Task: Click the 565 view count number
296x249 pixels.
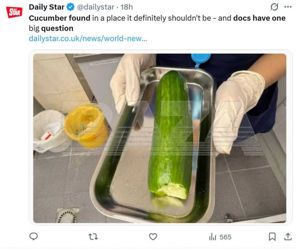Action: 225,237
